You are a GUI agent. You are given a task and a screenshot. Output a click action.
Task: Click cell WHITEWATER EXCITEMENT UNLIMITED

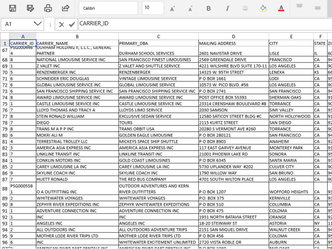pyautogui.click(x=159, y=242)
